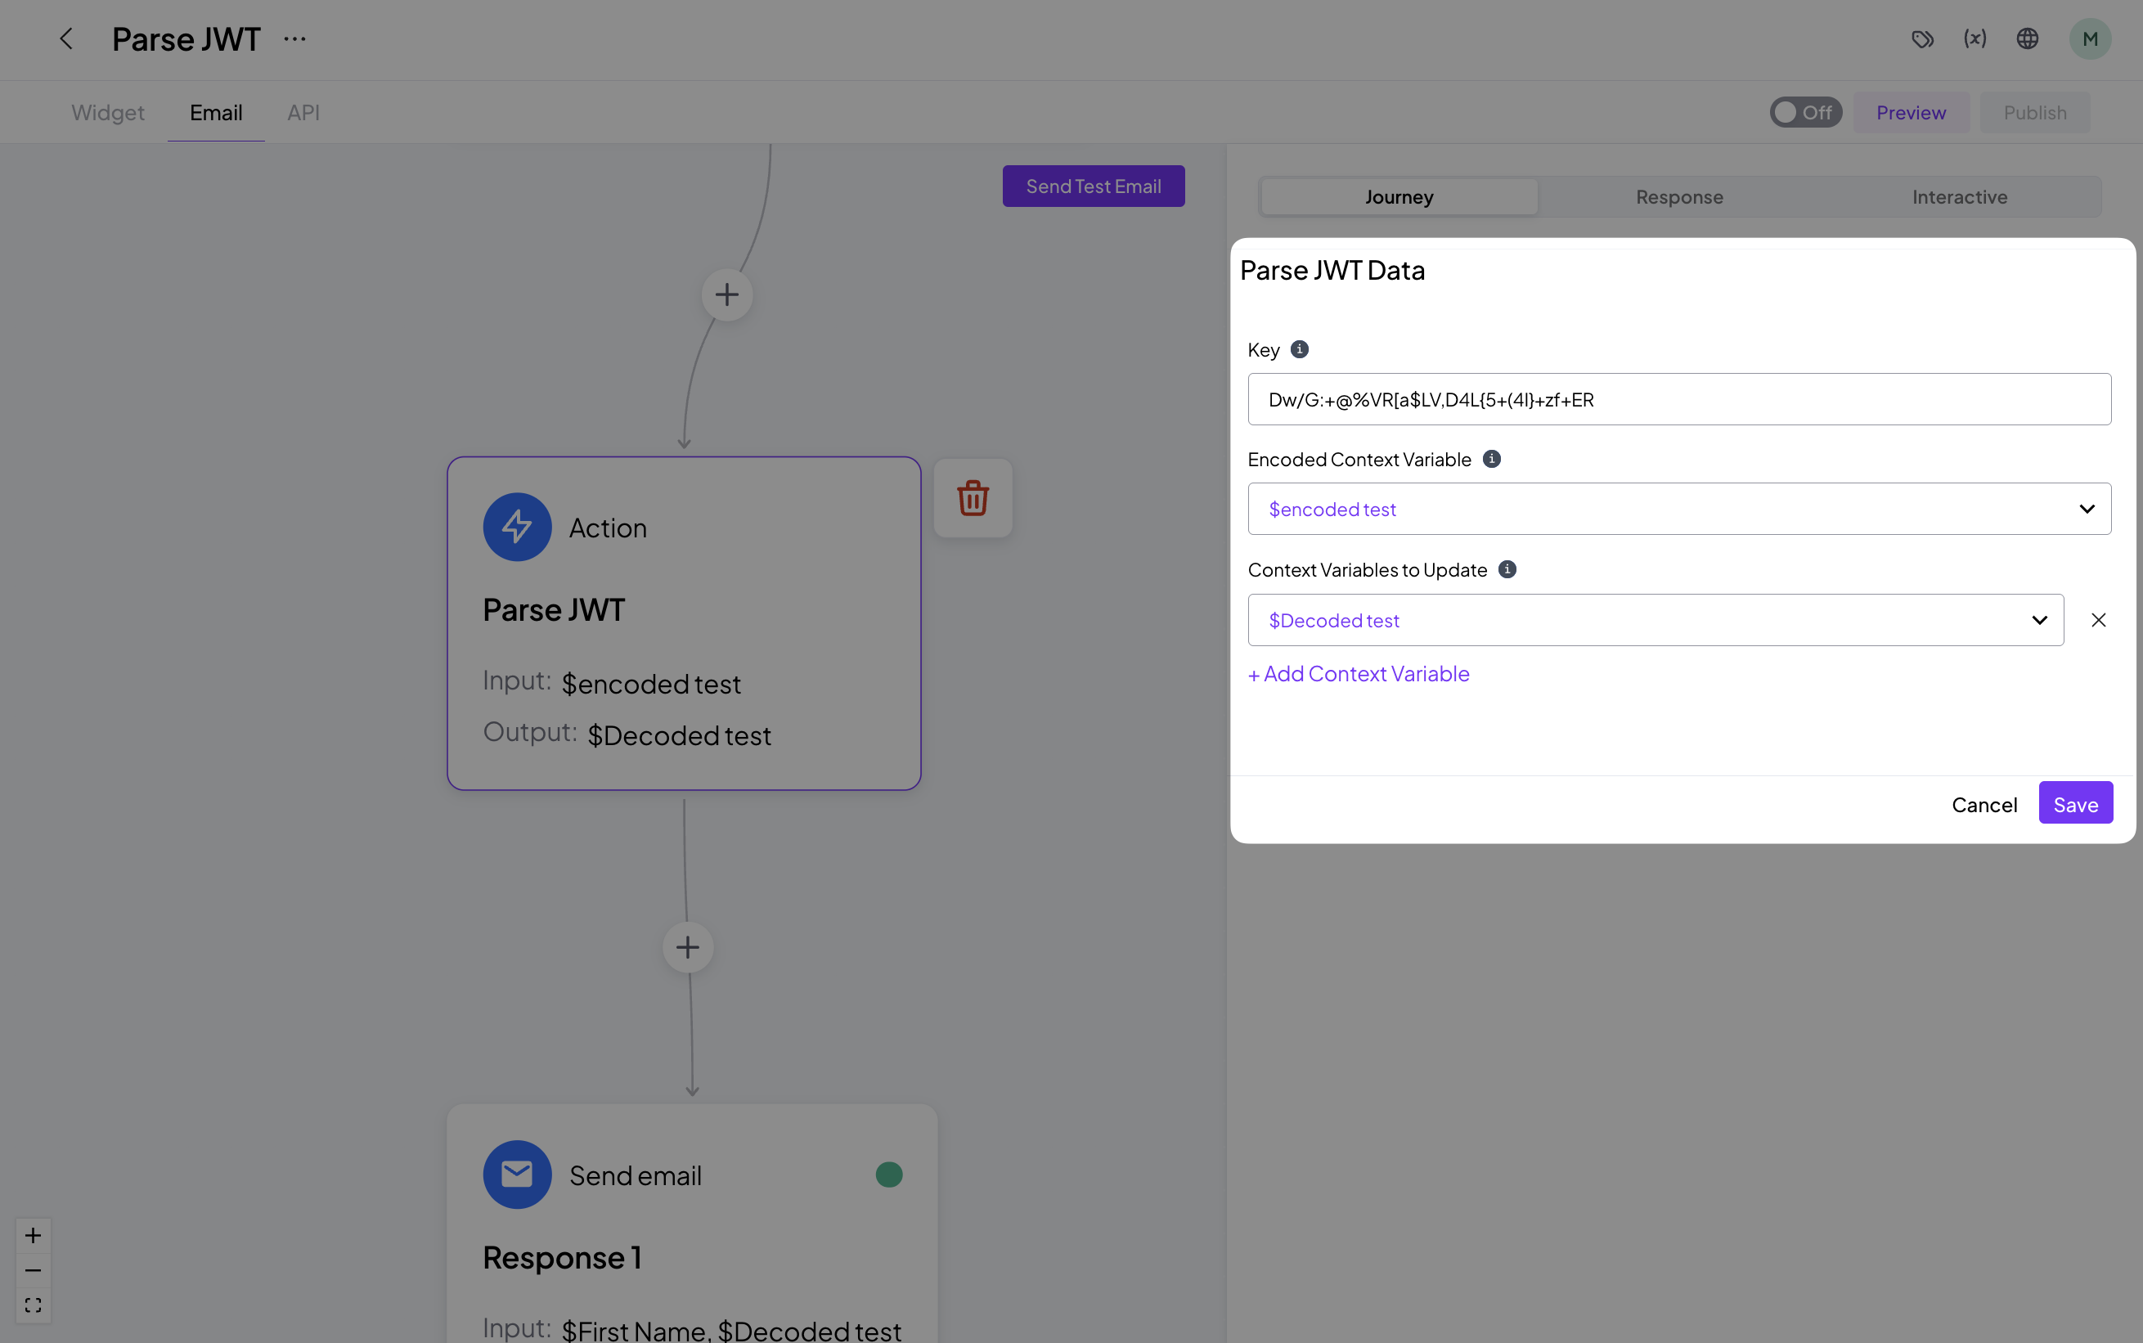Select the Journey tab
The image size is (2143, 1343).
coord(1399,197)
